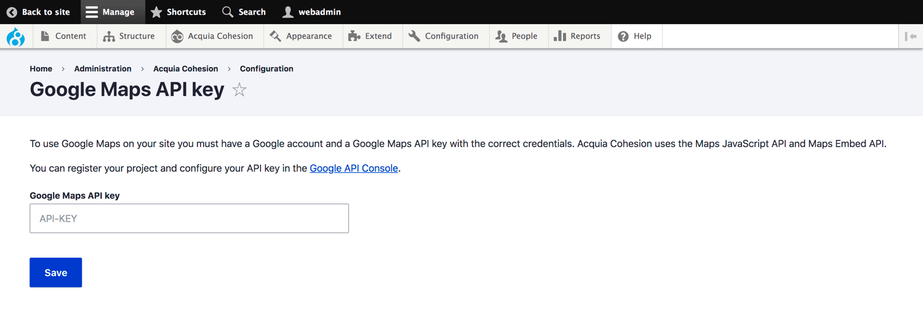Screen dimensions: 923x313
Task: Click the Back to site arrow icon
Action: coord(12,12)
